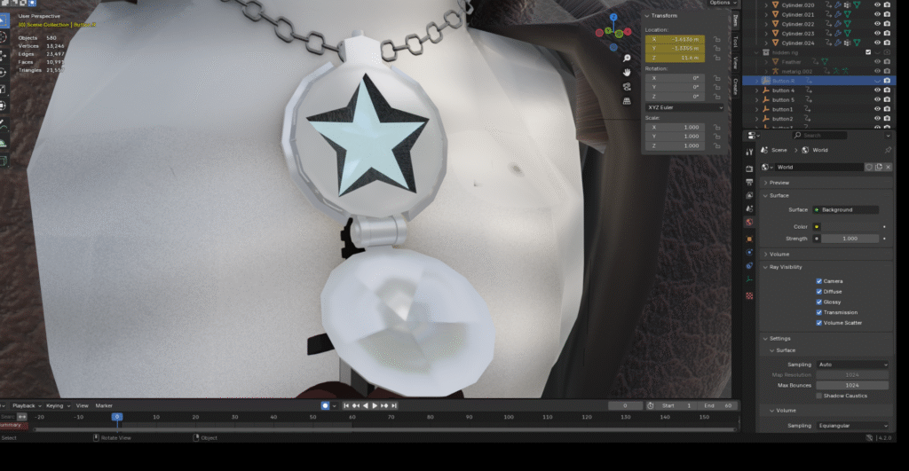This screenshot has width=909, height=471.
Task: Disable Glossy ray visibility
Action: tap(819, 302)
